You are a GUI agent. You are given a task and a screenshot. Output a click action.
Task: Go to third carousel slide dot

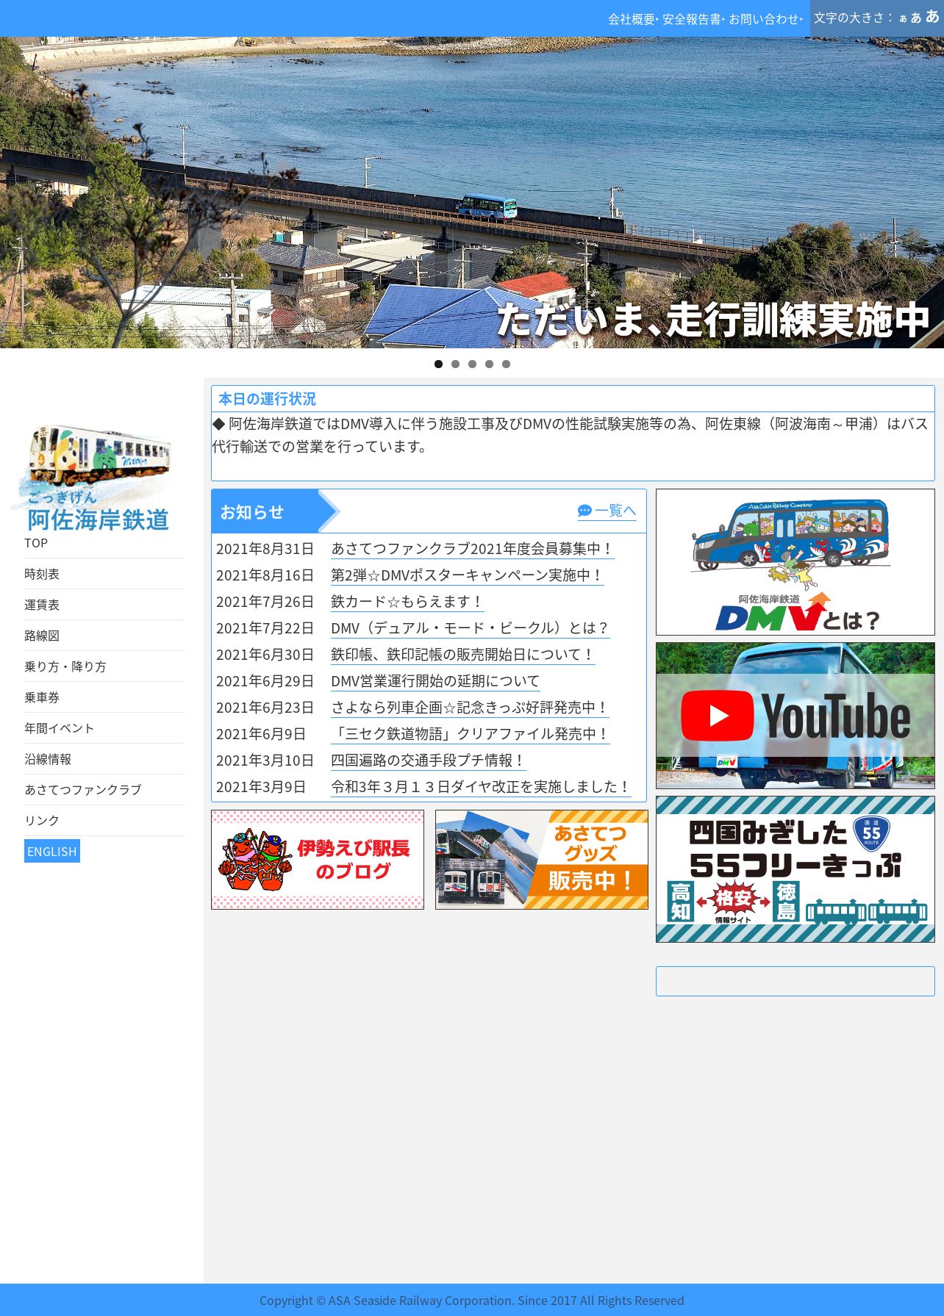click(472, 364)
